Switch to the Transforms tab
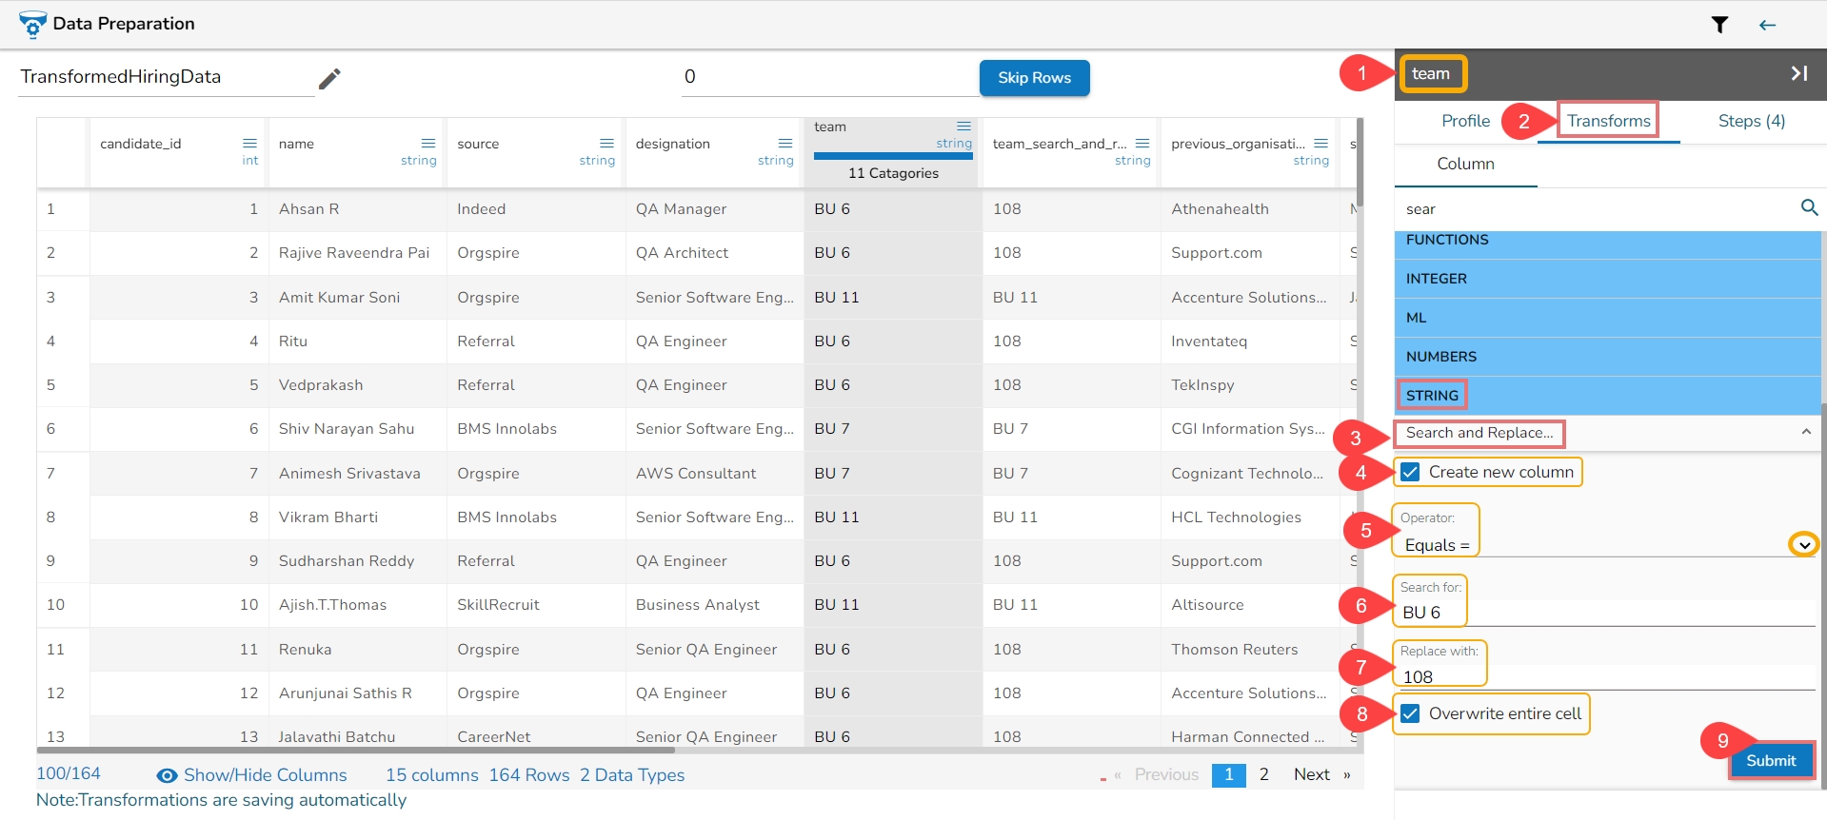 (x=1608, y=121)
